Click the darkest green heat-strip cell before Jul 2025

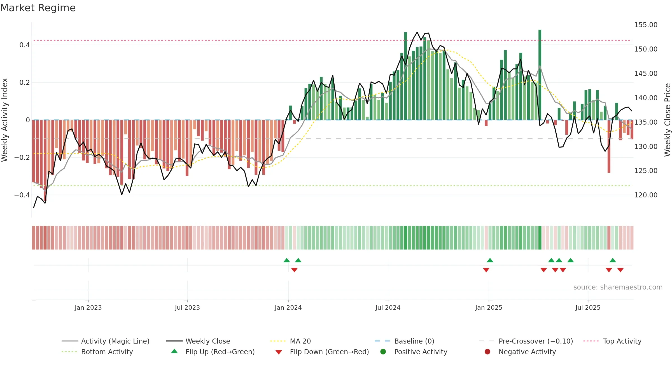coord(540,238)
